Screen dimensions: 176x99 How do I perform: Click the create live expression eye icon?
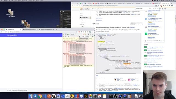coord(80,36)
